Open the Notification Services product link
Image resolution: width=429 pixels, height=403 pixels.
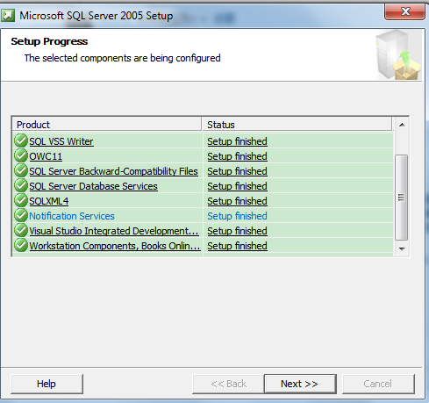[x=72, y=216]
